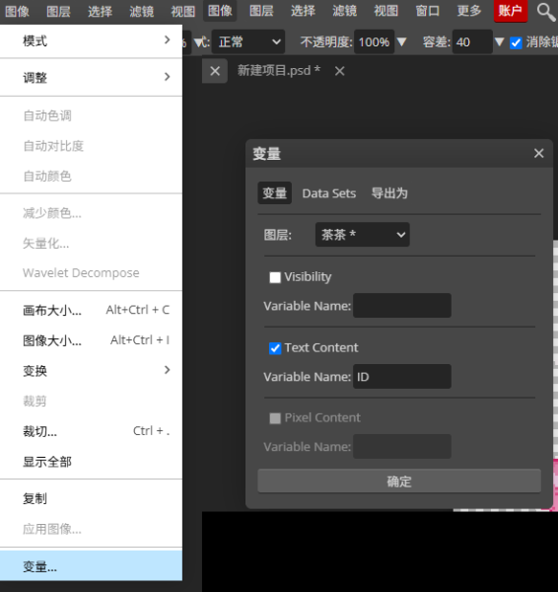558x592 pixels.
Task: Open the 更多 menu
Action: tap(468, 11)
